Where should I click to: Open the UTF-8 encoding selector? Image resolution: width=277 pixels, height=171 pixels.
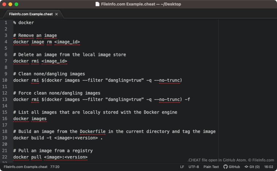194,167
